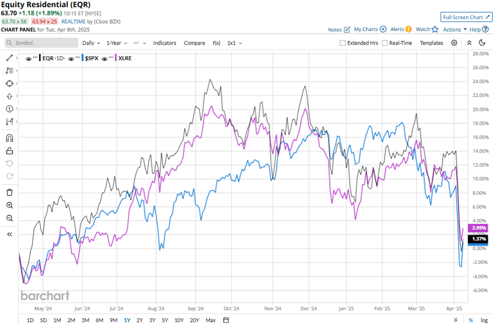
Task: Click the Symbol search field
Action: (x=42, y=43)
